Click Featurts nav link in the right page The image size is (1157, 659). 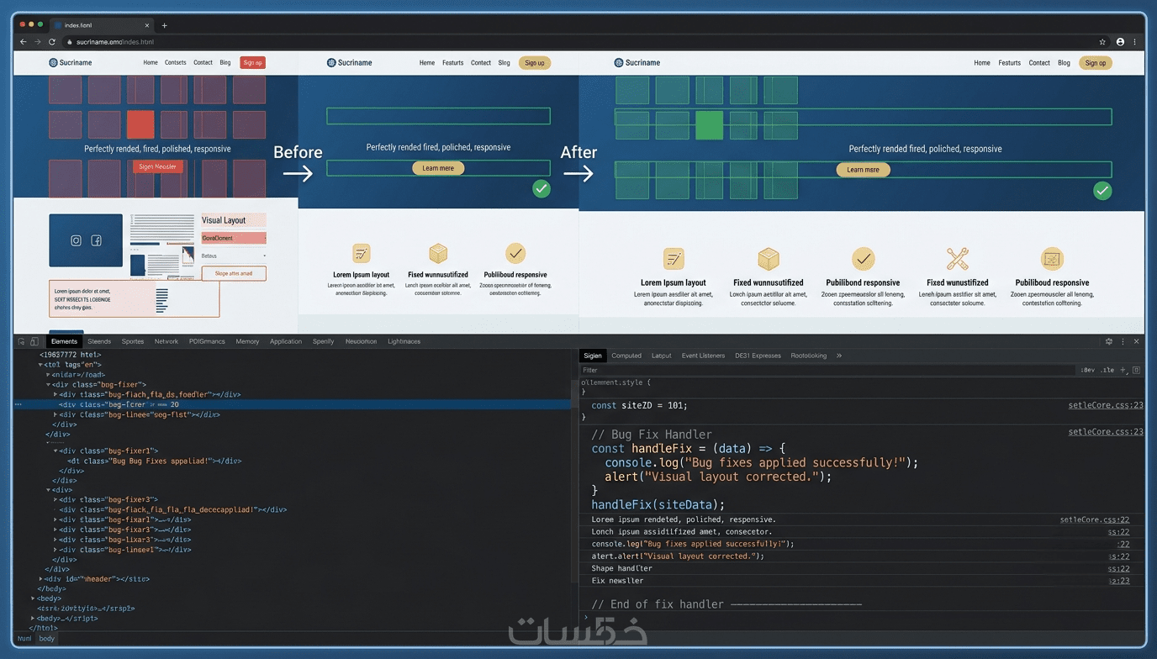pyautogui.click(x=1009, y=63)
